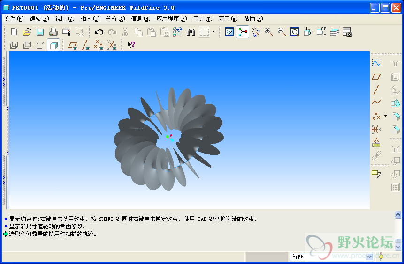The height and width of the screenshot is (264, 404).
Task: Toggle datum axes visibility
Action: pyautogui.click(x=86, y=45)
